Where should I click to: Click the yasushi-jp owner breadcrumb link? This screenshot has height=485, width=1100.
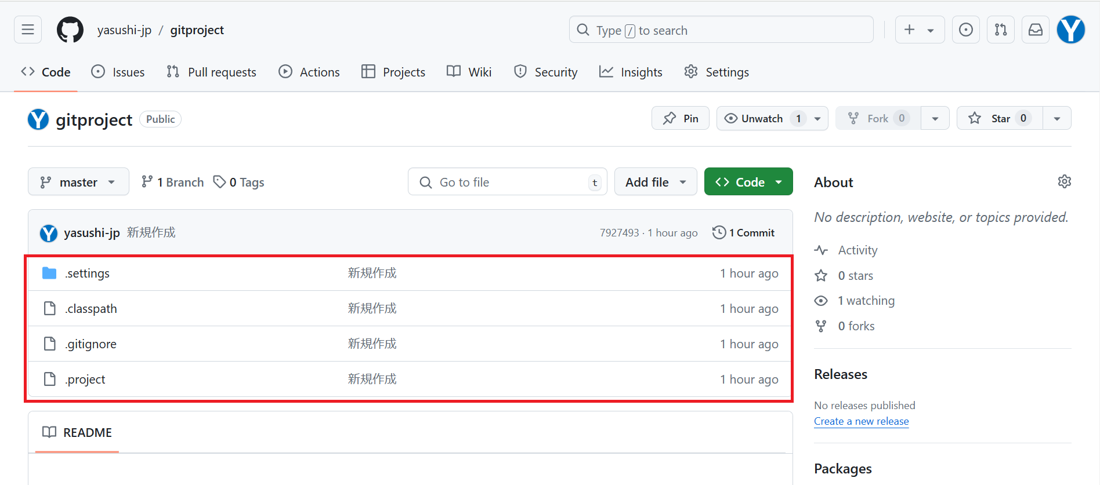click(x=124, y=30)
